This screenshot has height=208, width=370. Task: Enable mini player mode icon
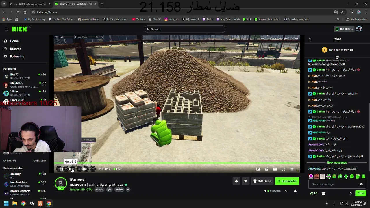[258, 169]
